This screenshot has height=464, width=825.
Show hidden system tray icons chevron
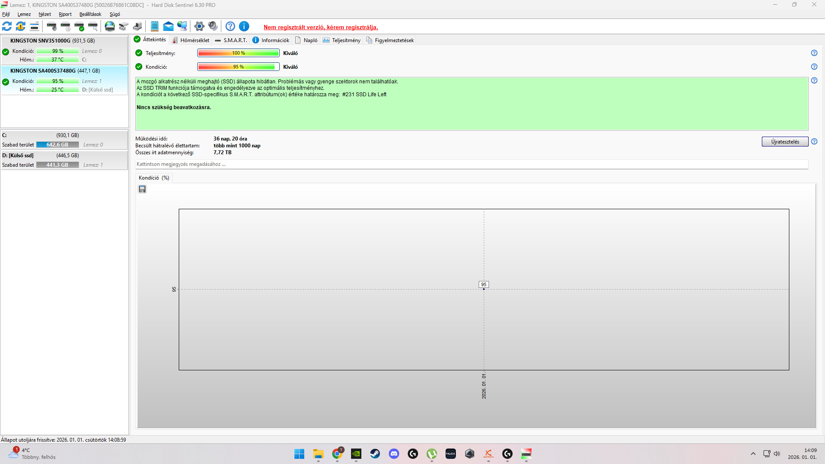click(753, 454)
